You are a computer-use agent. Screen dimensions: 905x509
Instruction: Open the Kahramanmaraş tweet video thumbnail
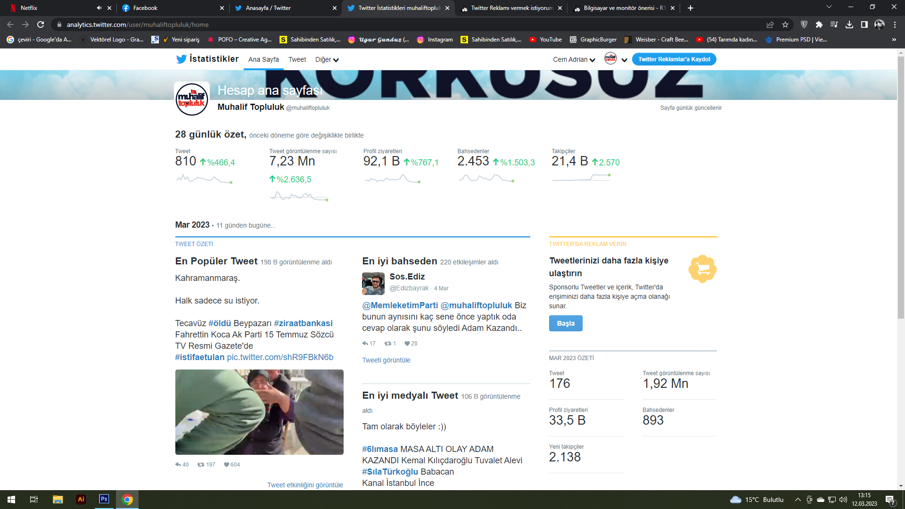pyautogui.click(x=259, y=412)
